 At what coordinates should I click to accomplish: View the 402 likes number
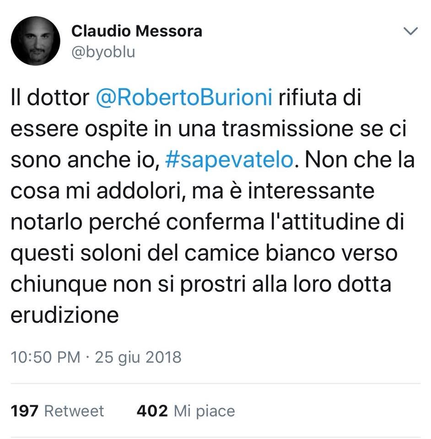pos(152,411)
